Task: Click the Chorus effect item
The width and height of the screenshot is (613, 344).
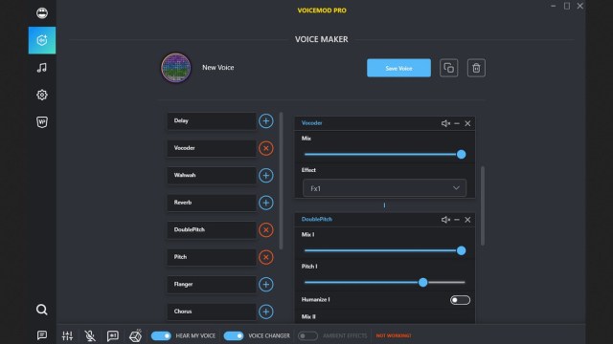Action: coord(212,312)
